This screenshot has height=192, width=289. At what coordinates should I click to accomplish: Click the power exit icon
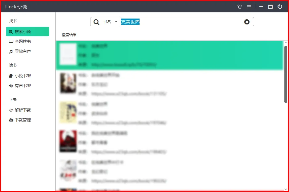[x=280, y=6]
